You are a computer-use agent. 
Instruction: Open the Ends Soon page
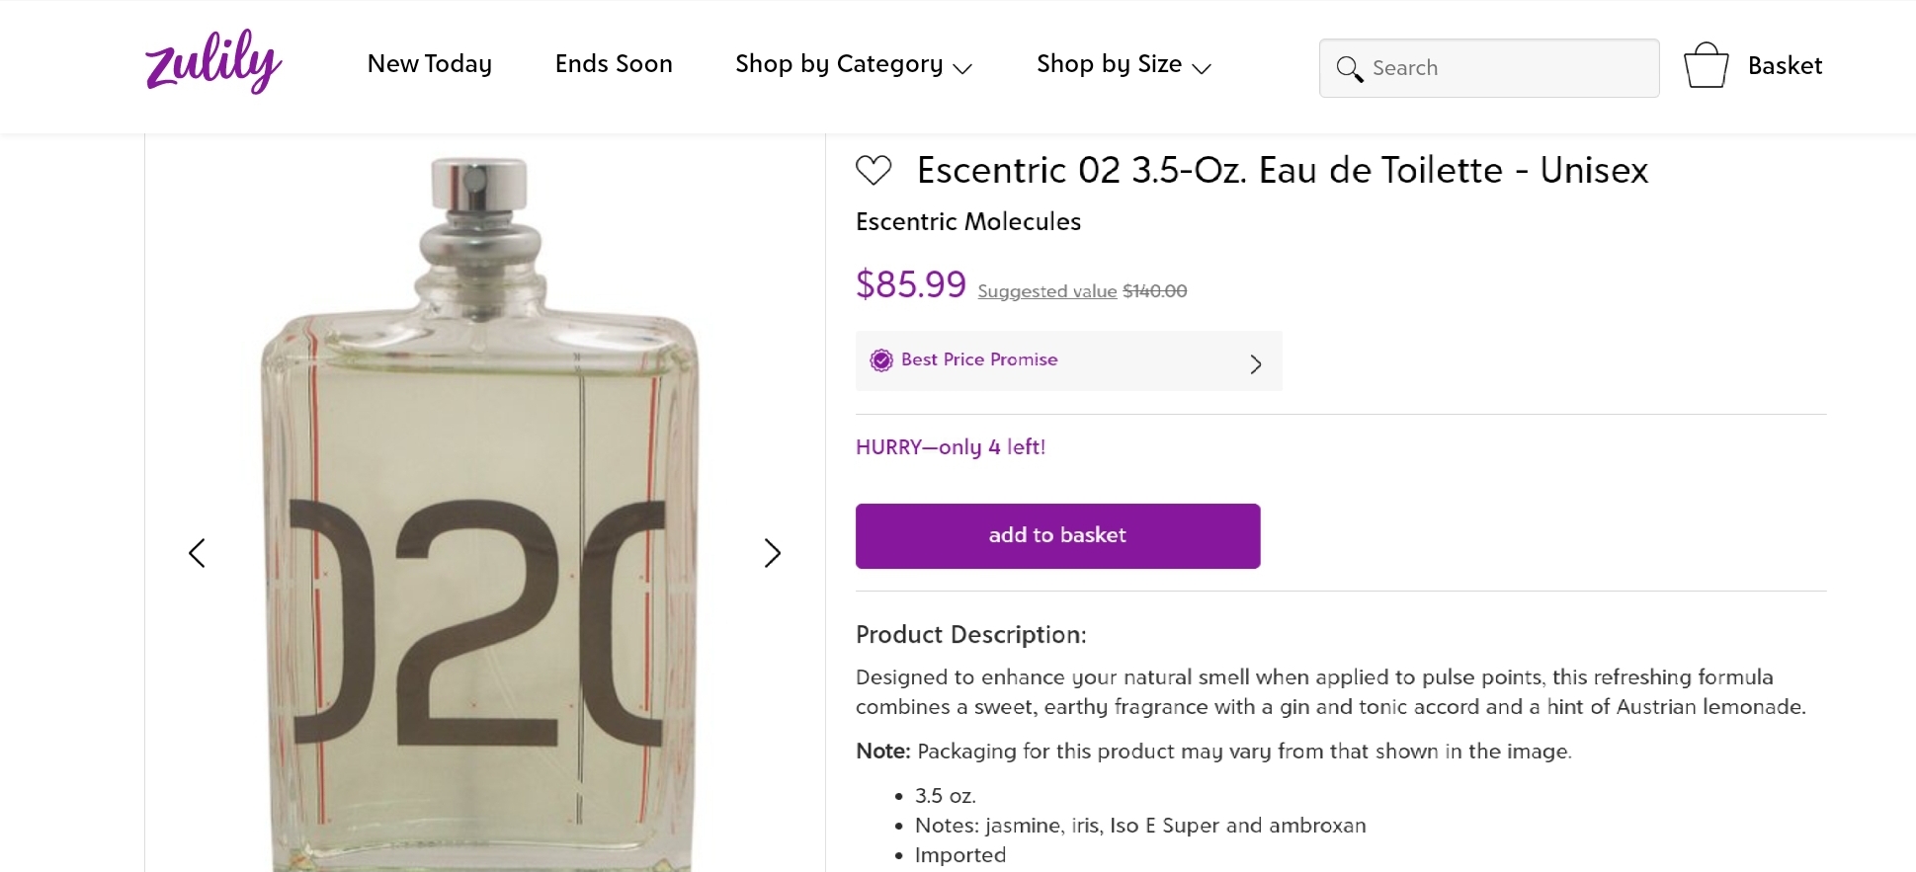point(614,64)
